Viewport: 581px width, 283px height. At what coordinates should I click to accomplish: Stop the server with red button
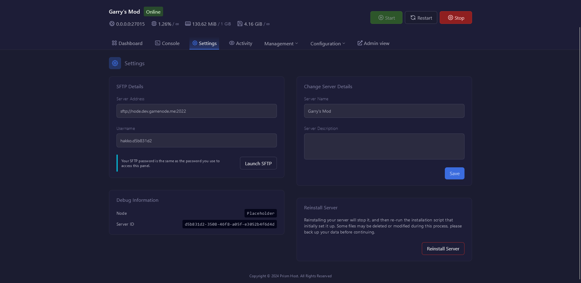(x=455, y=18)
